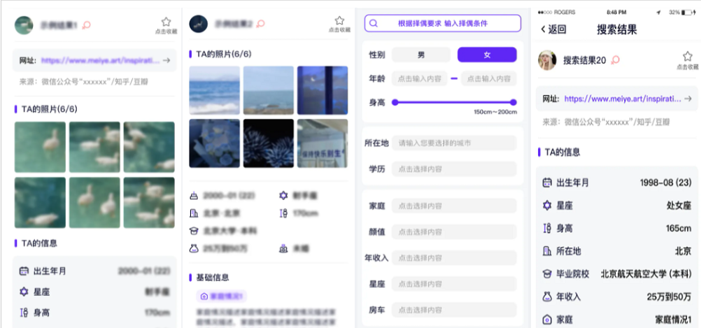Click the first 年龄 minimum input box
Viewport: 701px width, 328px height.
coord(419,78)
